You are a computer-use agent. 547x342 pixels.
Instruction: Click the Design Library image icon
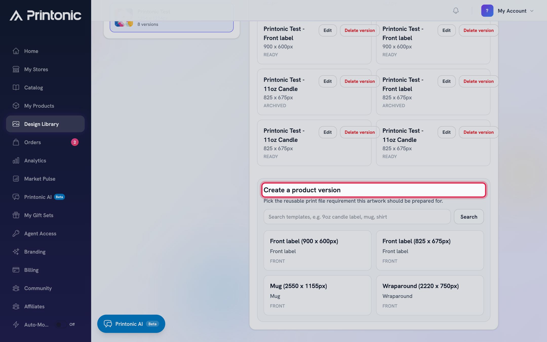[x=16, y=124]
